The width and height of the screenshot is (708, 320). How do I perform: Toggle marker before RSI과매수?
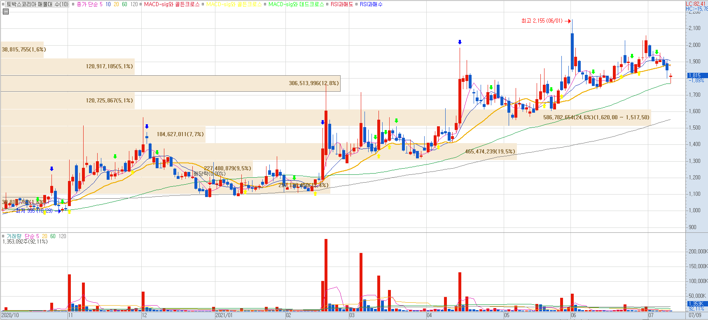point(357,4)
